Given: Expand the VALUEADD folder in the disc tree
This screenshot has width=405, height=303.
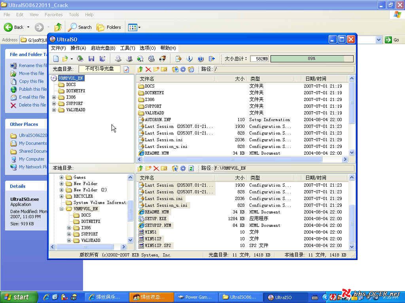Looking at the screenshot, I should tap(54, 110).
